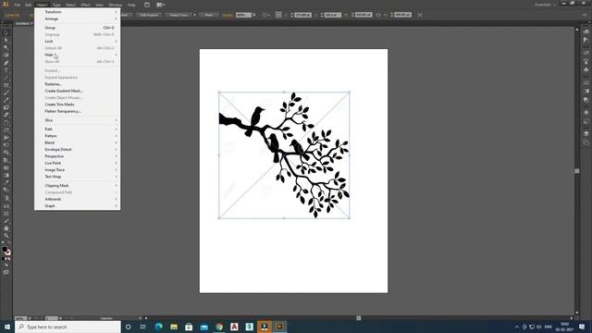Select the Pen tool
The width and height of the screenshot is (592, 333).
tap(6, 63)
